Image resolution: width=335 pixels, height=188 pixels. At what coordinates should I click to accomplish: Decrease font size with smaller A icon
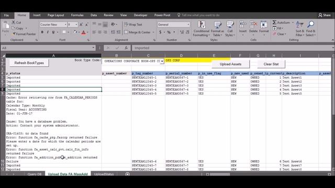86,25
